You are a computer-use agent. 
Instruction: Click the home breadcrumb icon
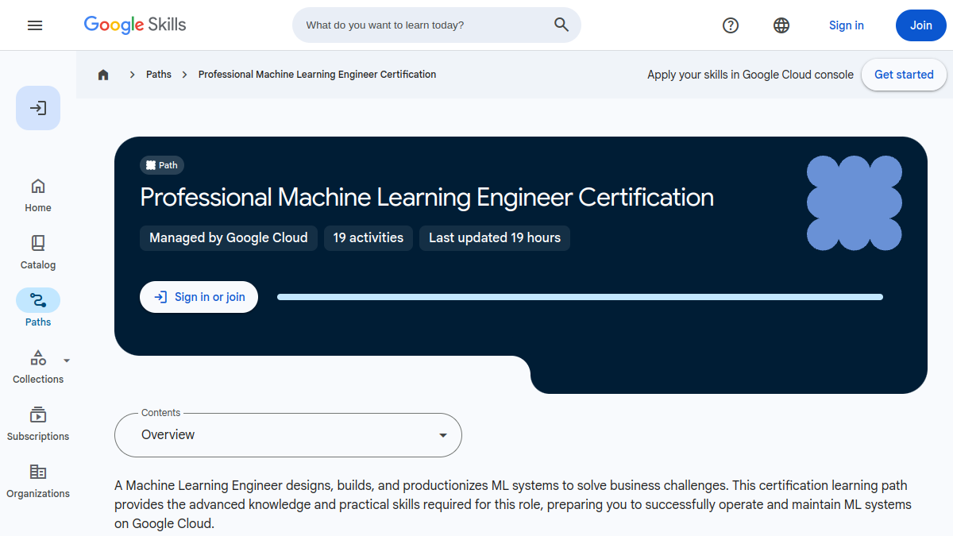point(103,75)
